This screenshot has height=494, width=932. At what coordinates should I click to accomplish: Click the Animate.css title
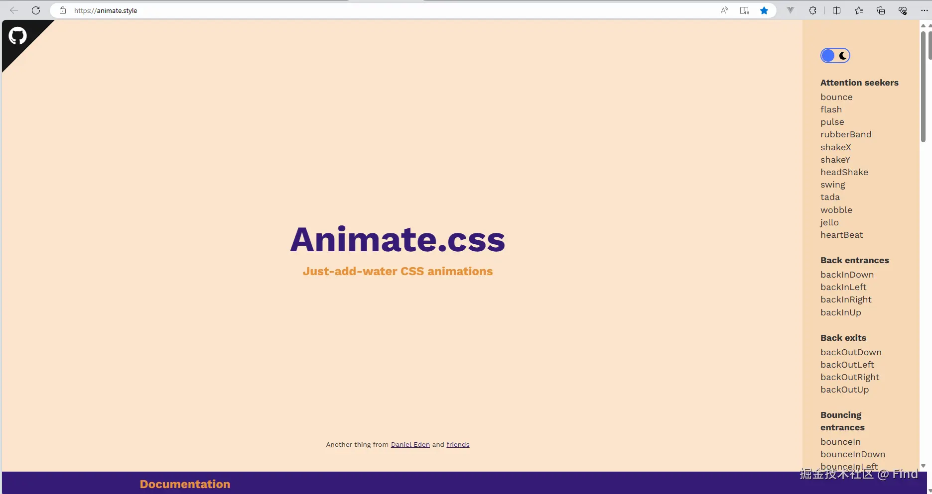[x=398, y=239]
